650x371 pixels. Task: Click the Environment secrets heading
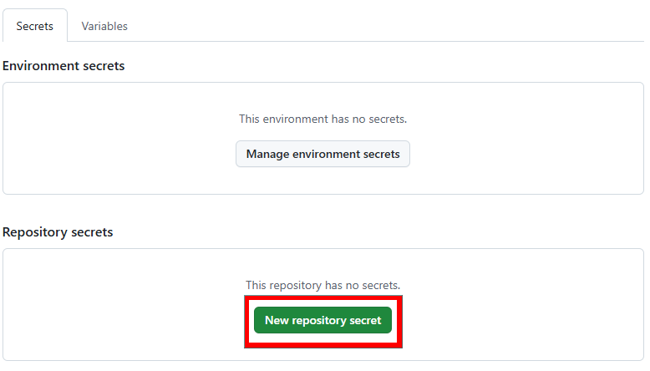tap(63, 65)
